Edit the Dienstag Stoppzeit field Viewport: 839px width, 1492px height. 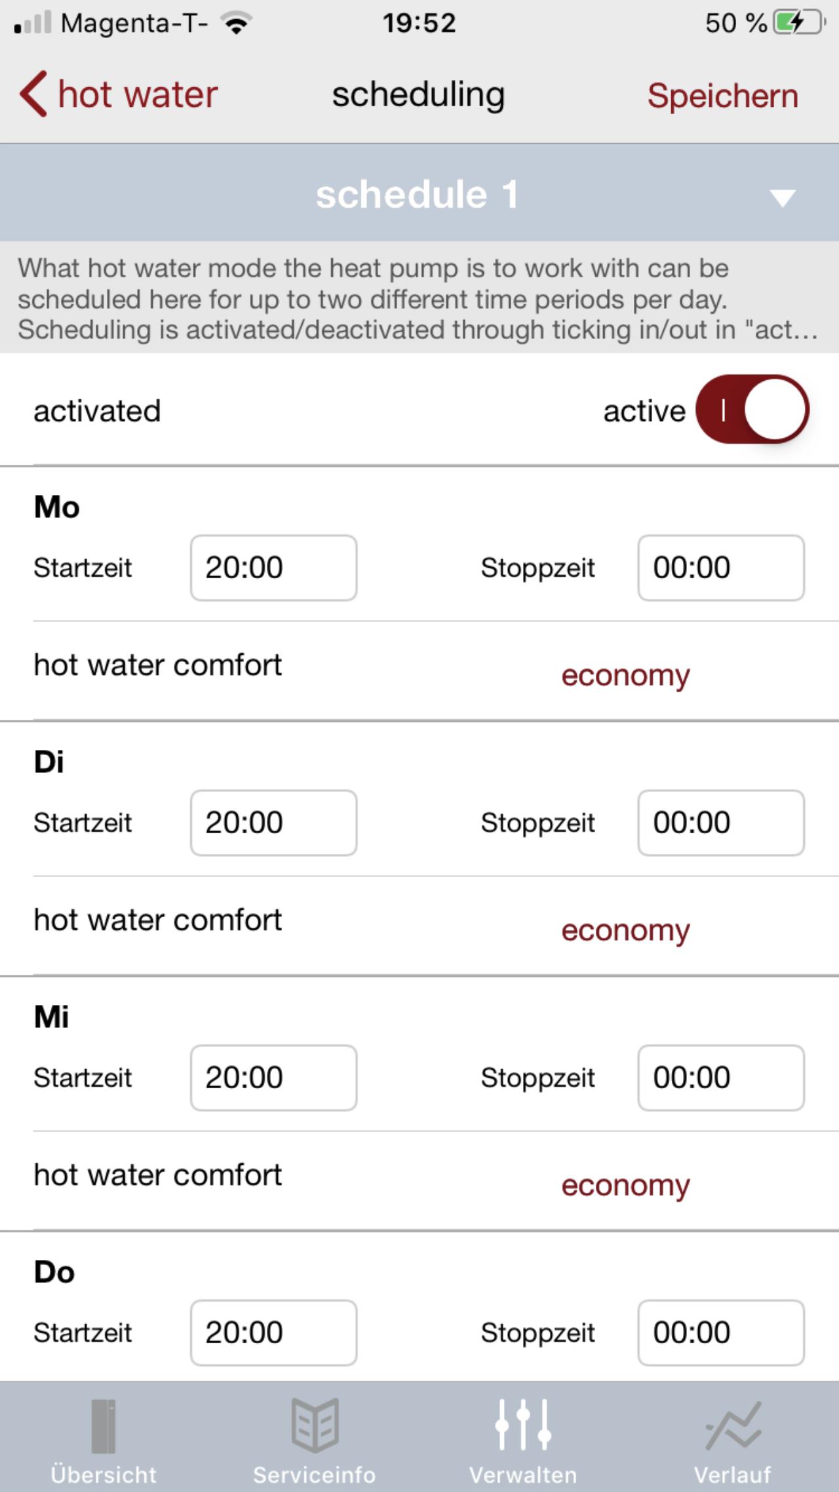(x=721, y=823)
